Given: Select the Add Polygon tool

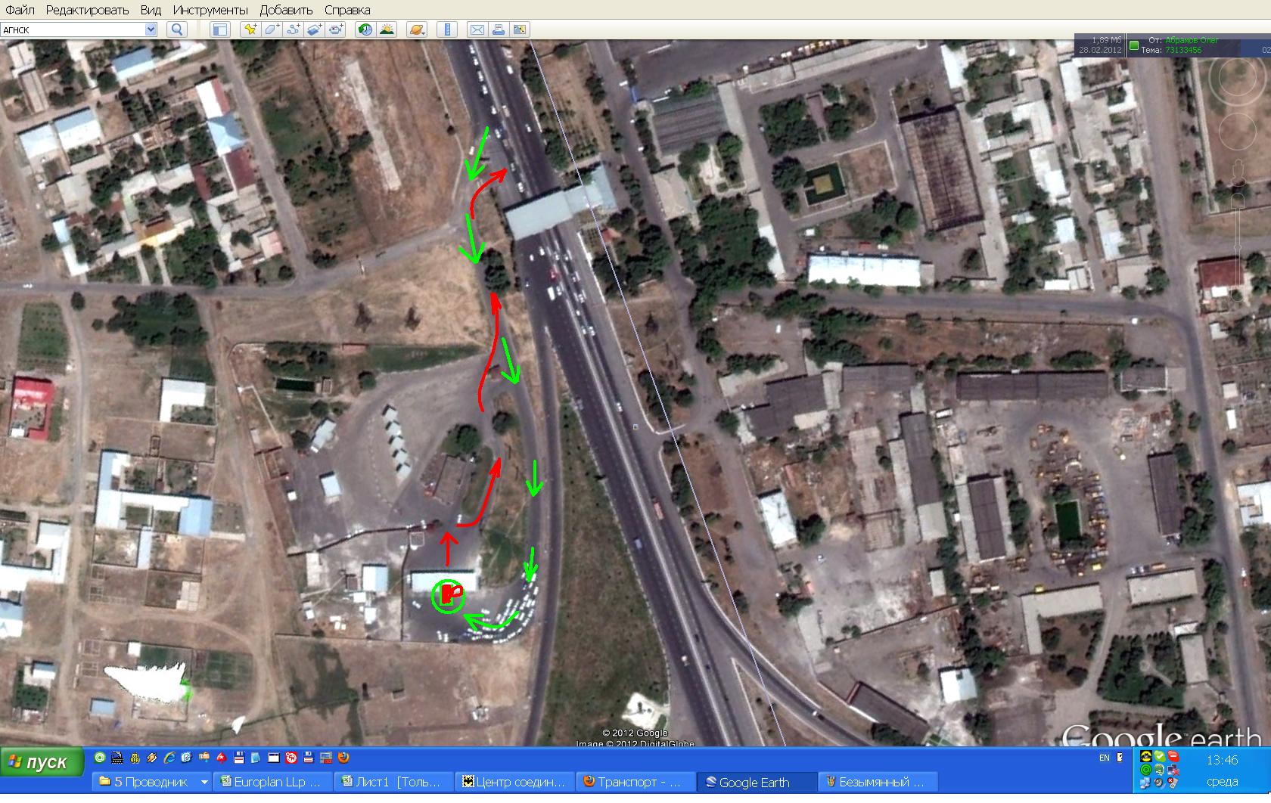Looking at the screenshot, I should 272,29.
